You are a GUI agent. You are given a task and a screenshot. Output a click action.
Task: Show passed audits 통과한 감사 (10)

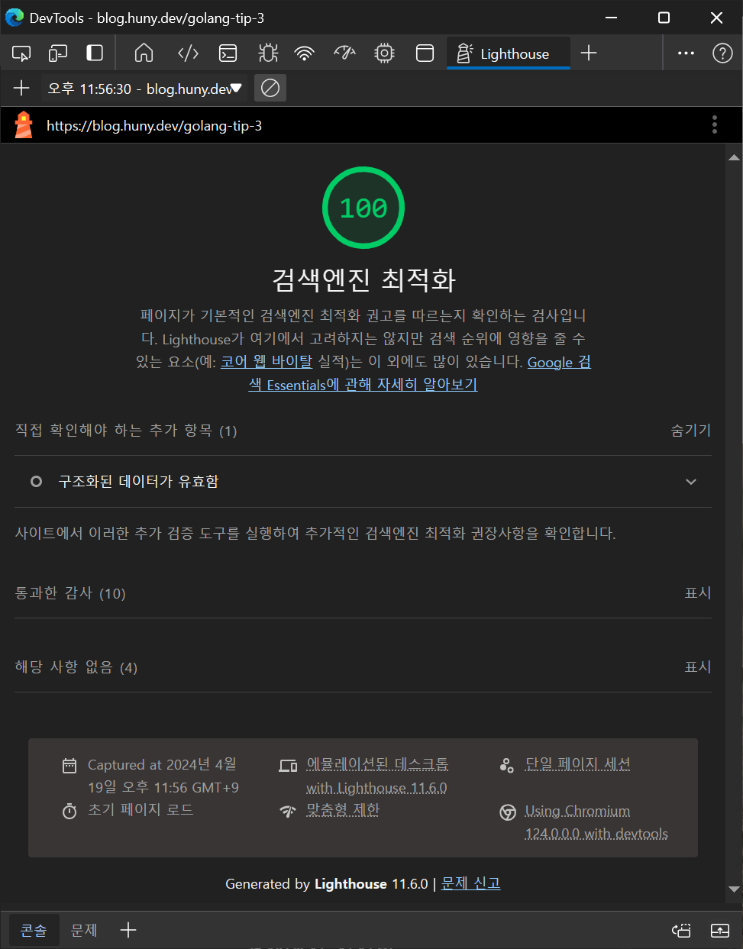tap(363, 593)
